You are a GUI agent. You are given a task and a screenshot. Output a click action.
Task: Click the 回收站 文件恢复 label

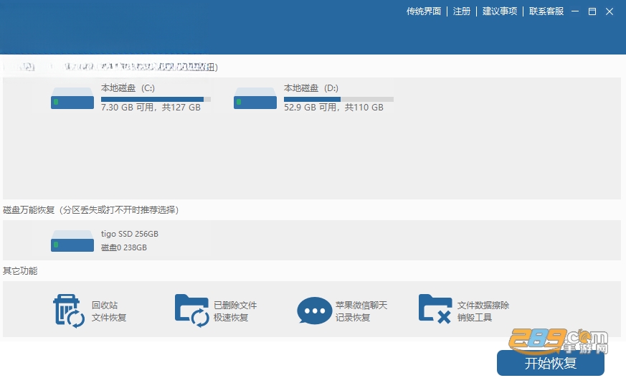[x=109, y=311]
